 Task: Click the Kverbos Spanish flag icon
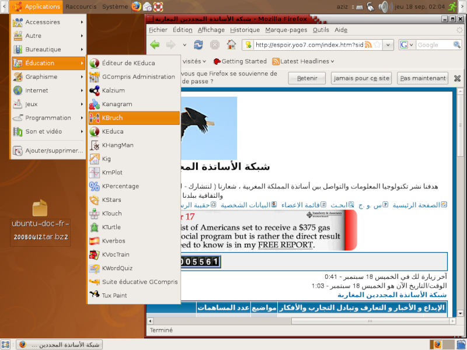click(x=95, y=241)
